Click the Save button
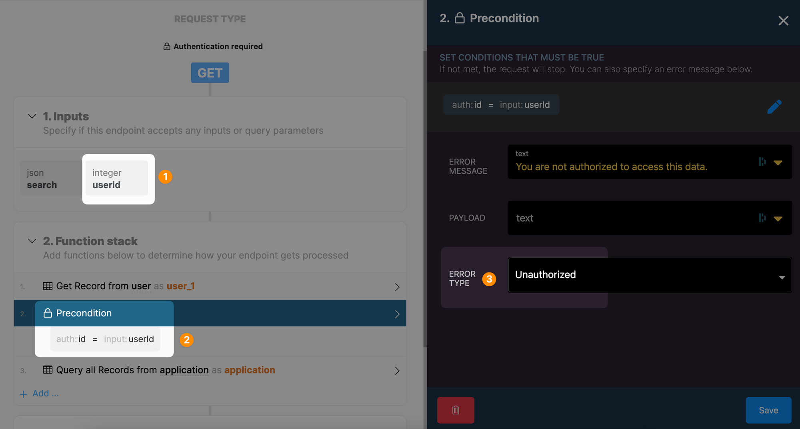The width and height of the screenshot is (800, 429). 768,410
